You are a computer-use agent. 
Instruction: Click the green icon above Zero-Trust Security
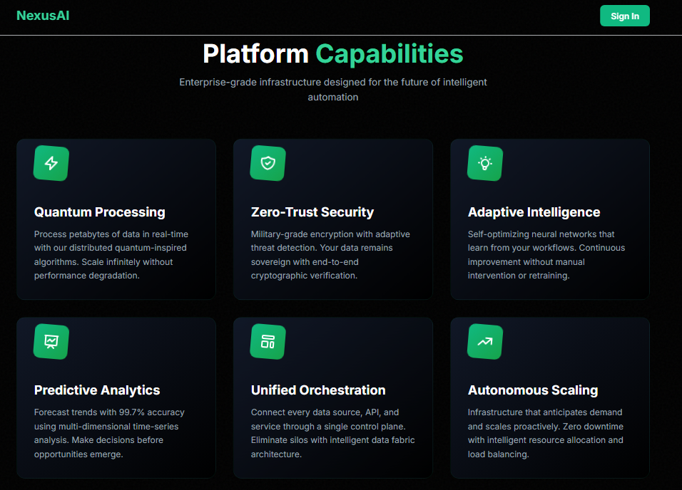coord(267,162)
